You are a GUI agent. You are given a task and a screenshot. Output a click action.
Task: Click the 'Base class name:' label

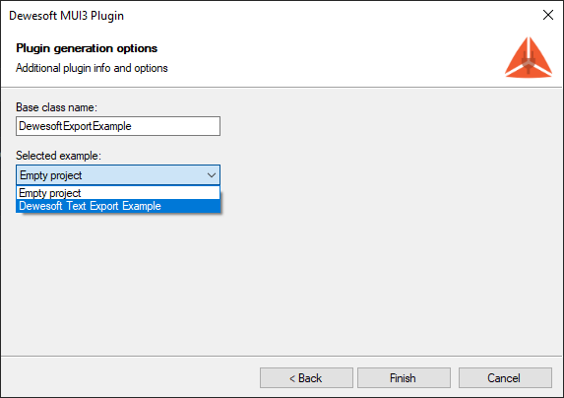(x=56, y=107)
